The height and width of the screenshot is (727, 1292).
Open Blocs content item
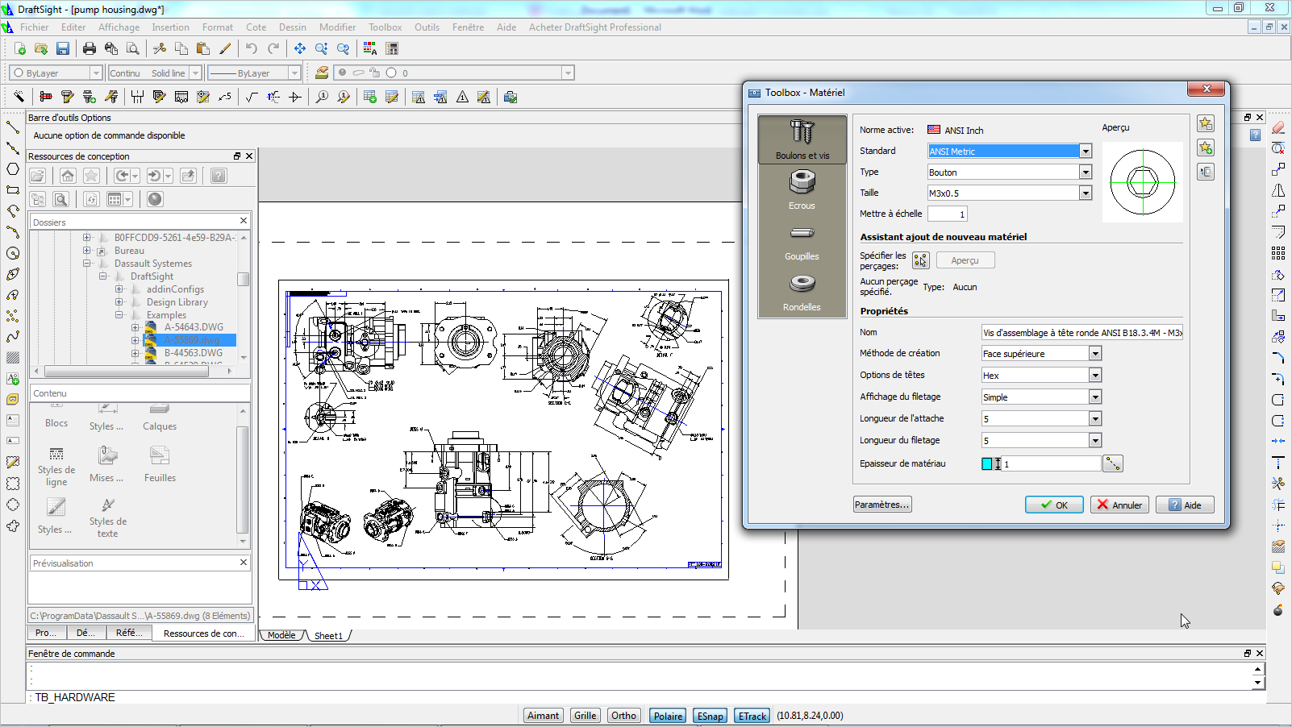pyautogui.click(x=56, y=416)
